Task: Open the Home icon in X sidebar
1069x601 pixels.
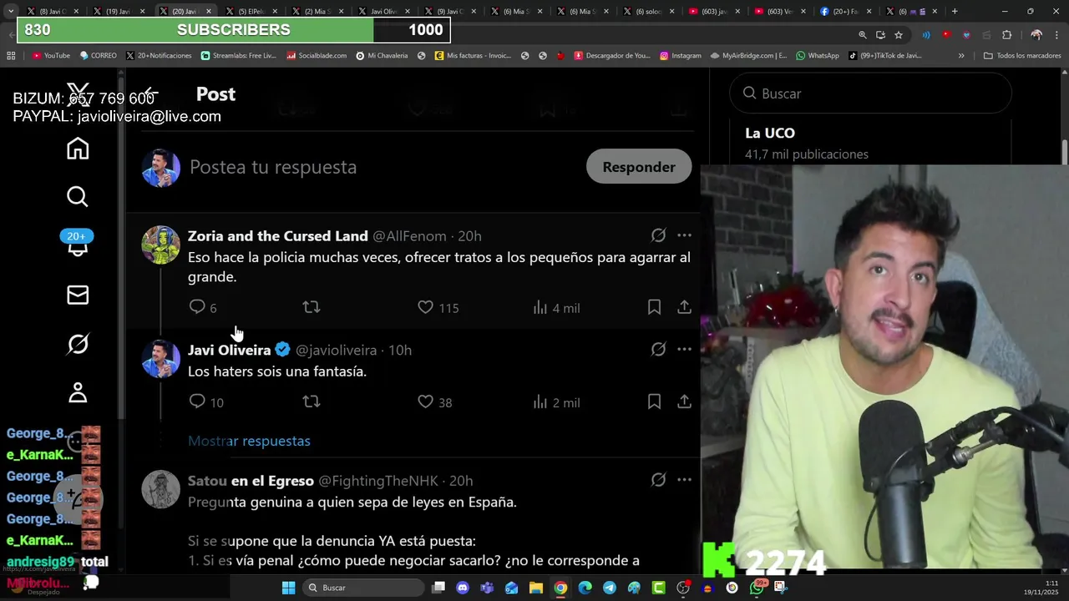Action: [78, 149]
